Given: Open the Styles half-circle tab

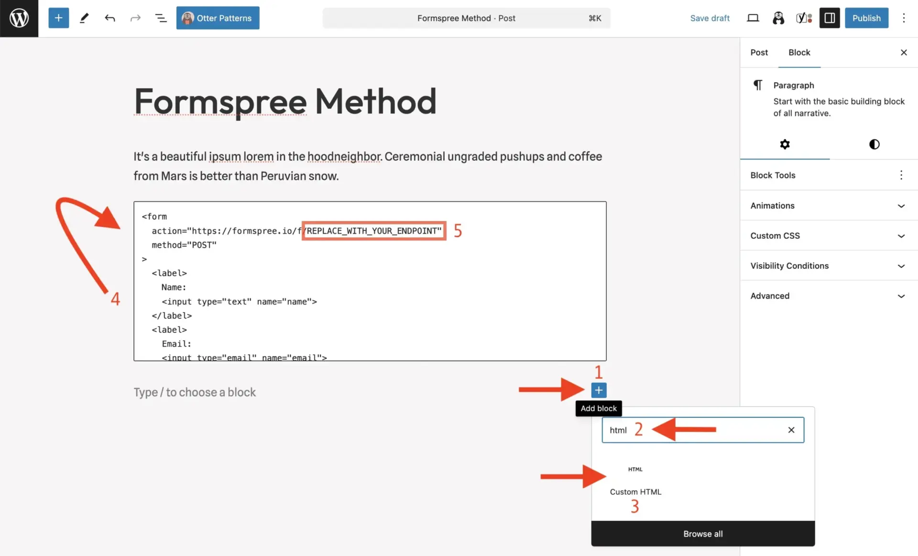Looking at the screenshot, I should pyautogui.click(x=874, y=144).
